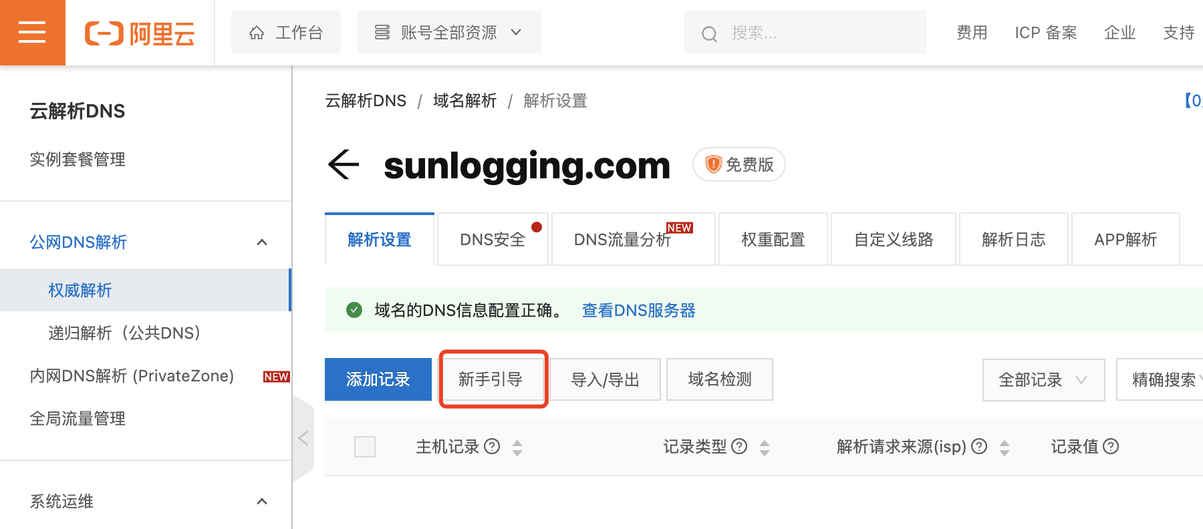Collapse the 系统运维 sidebar section
The image size is (1203, 529).
262,501
